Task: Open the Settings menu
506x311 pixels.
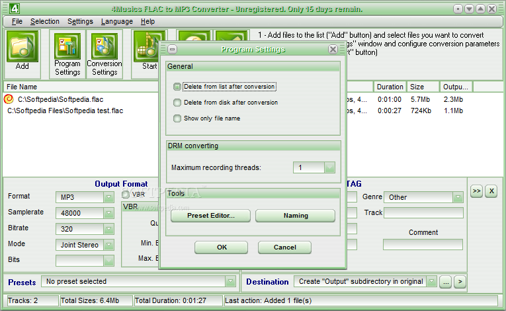Action: coord(80,21)
